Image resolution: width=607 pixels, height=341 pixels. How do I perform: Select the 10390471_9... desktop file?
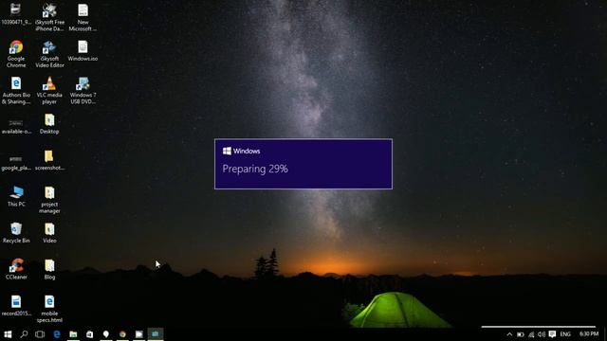(x=16, y=14)
